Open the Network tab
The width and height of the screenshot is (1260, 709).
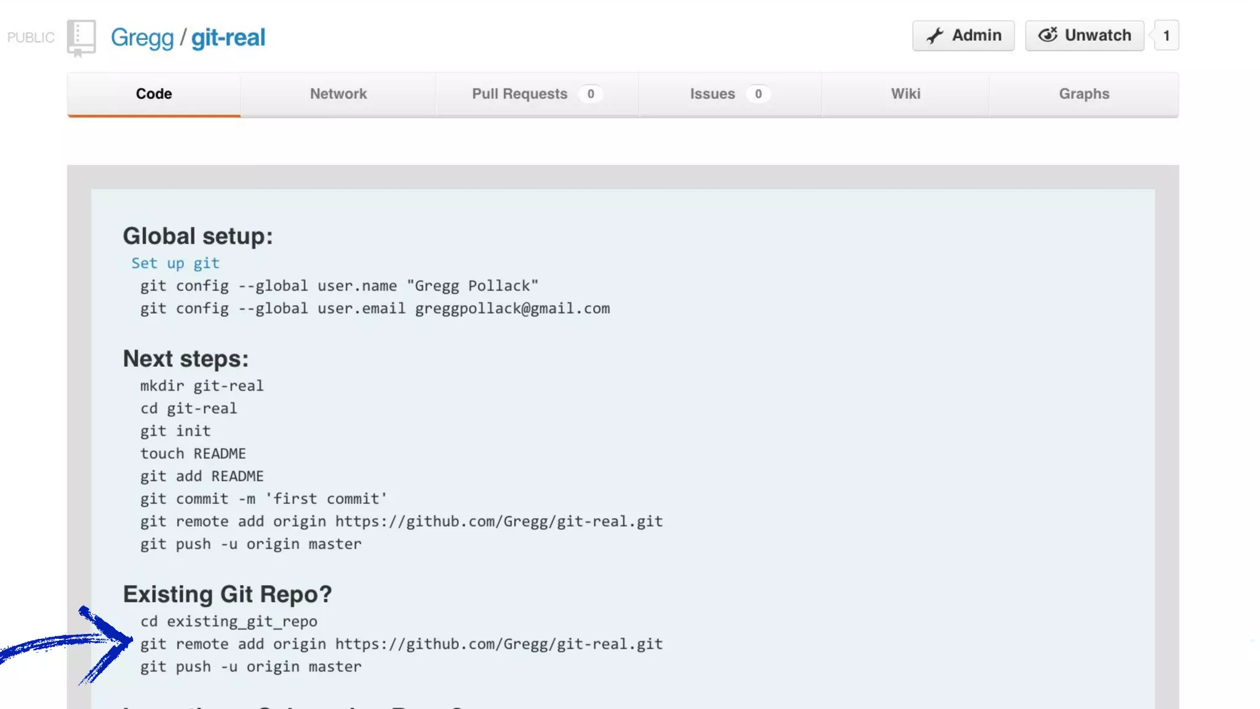point(338,94)
